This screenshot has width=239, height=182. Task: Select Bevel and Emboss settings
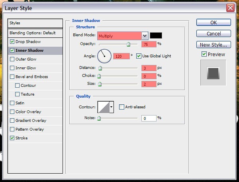pyautogui.click(x=31, y=77)
